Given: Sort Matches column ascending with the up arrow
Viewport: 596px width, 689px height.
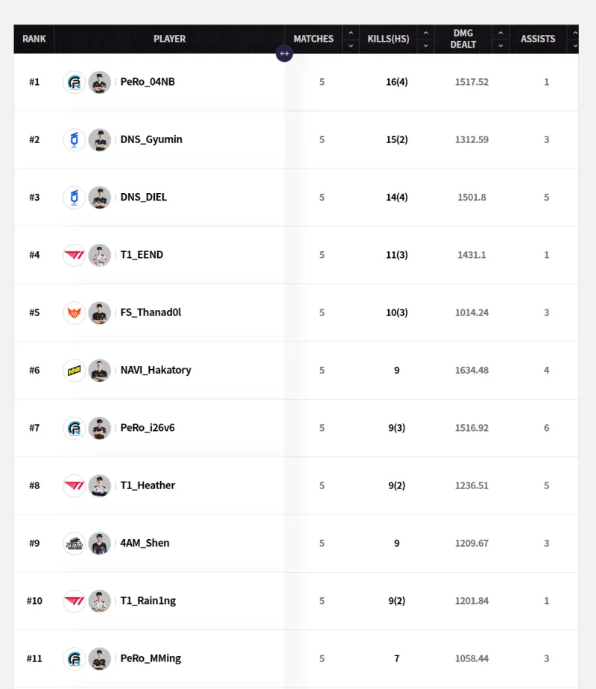Looking at the screenshot, I should click(350, 33).
